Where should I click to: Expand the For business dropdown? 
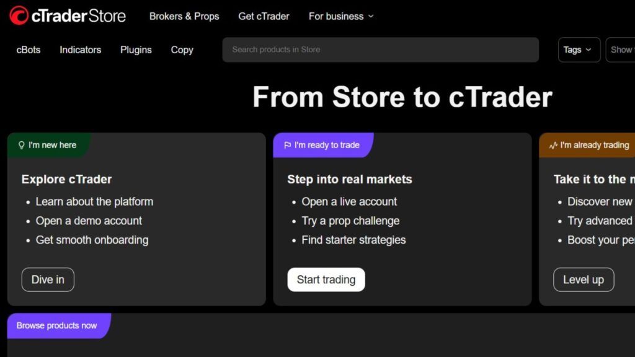coord(340,17)
